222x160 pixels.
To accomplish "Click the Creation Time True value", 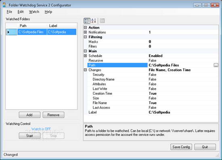I will pyautogui.click(x=153, y=94).
